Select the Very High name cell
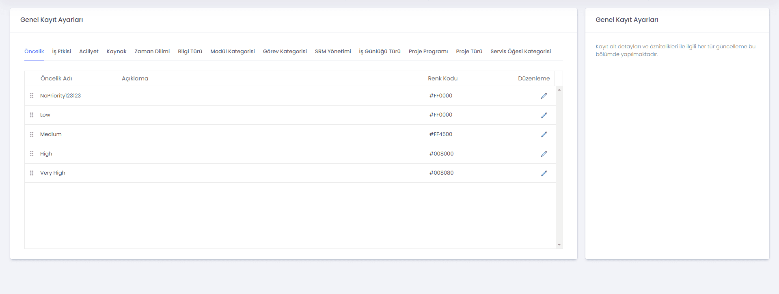 [x=53, y=173]
